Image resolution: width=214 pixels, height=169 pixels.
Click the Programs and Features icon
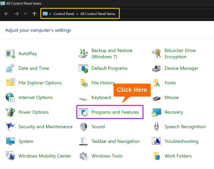pyautogui.click(x=83, y=113)
